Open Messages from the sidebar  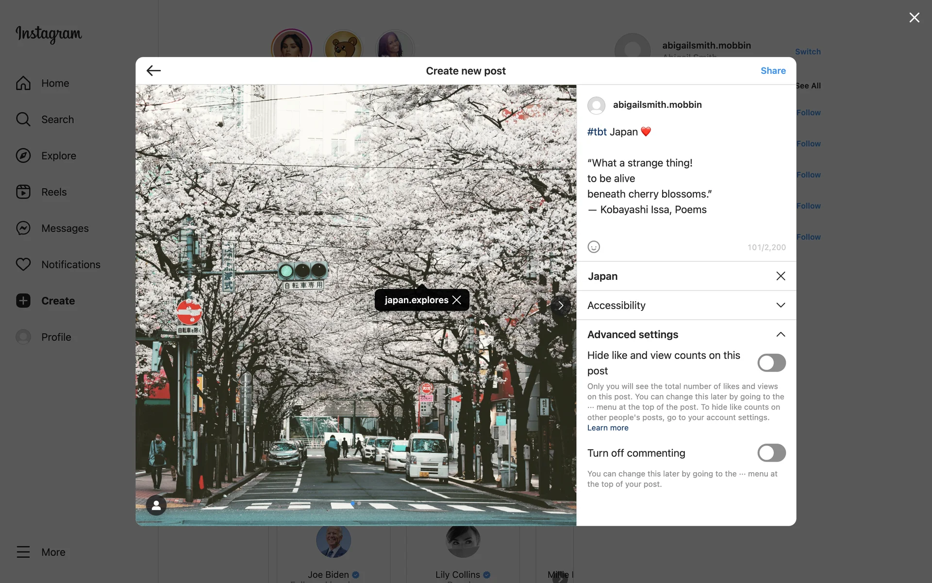(65, 228)
